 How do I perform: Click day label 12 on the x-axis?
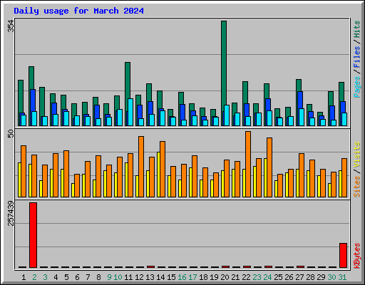pos(139,277)
